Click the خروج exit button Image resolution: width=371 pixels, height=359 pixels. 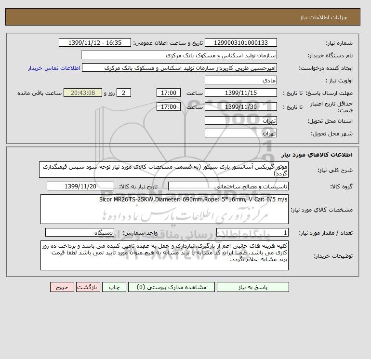pyautogui.click(x=62, y=287)
